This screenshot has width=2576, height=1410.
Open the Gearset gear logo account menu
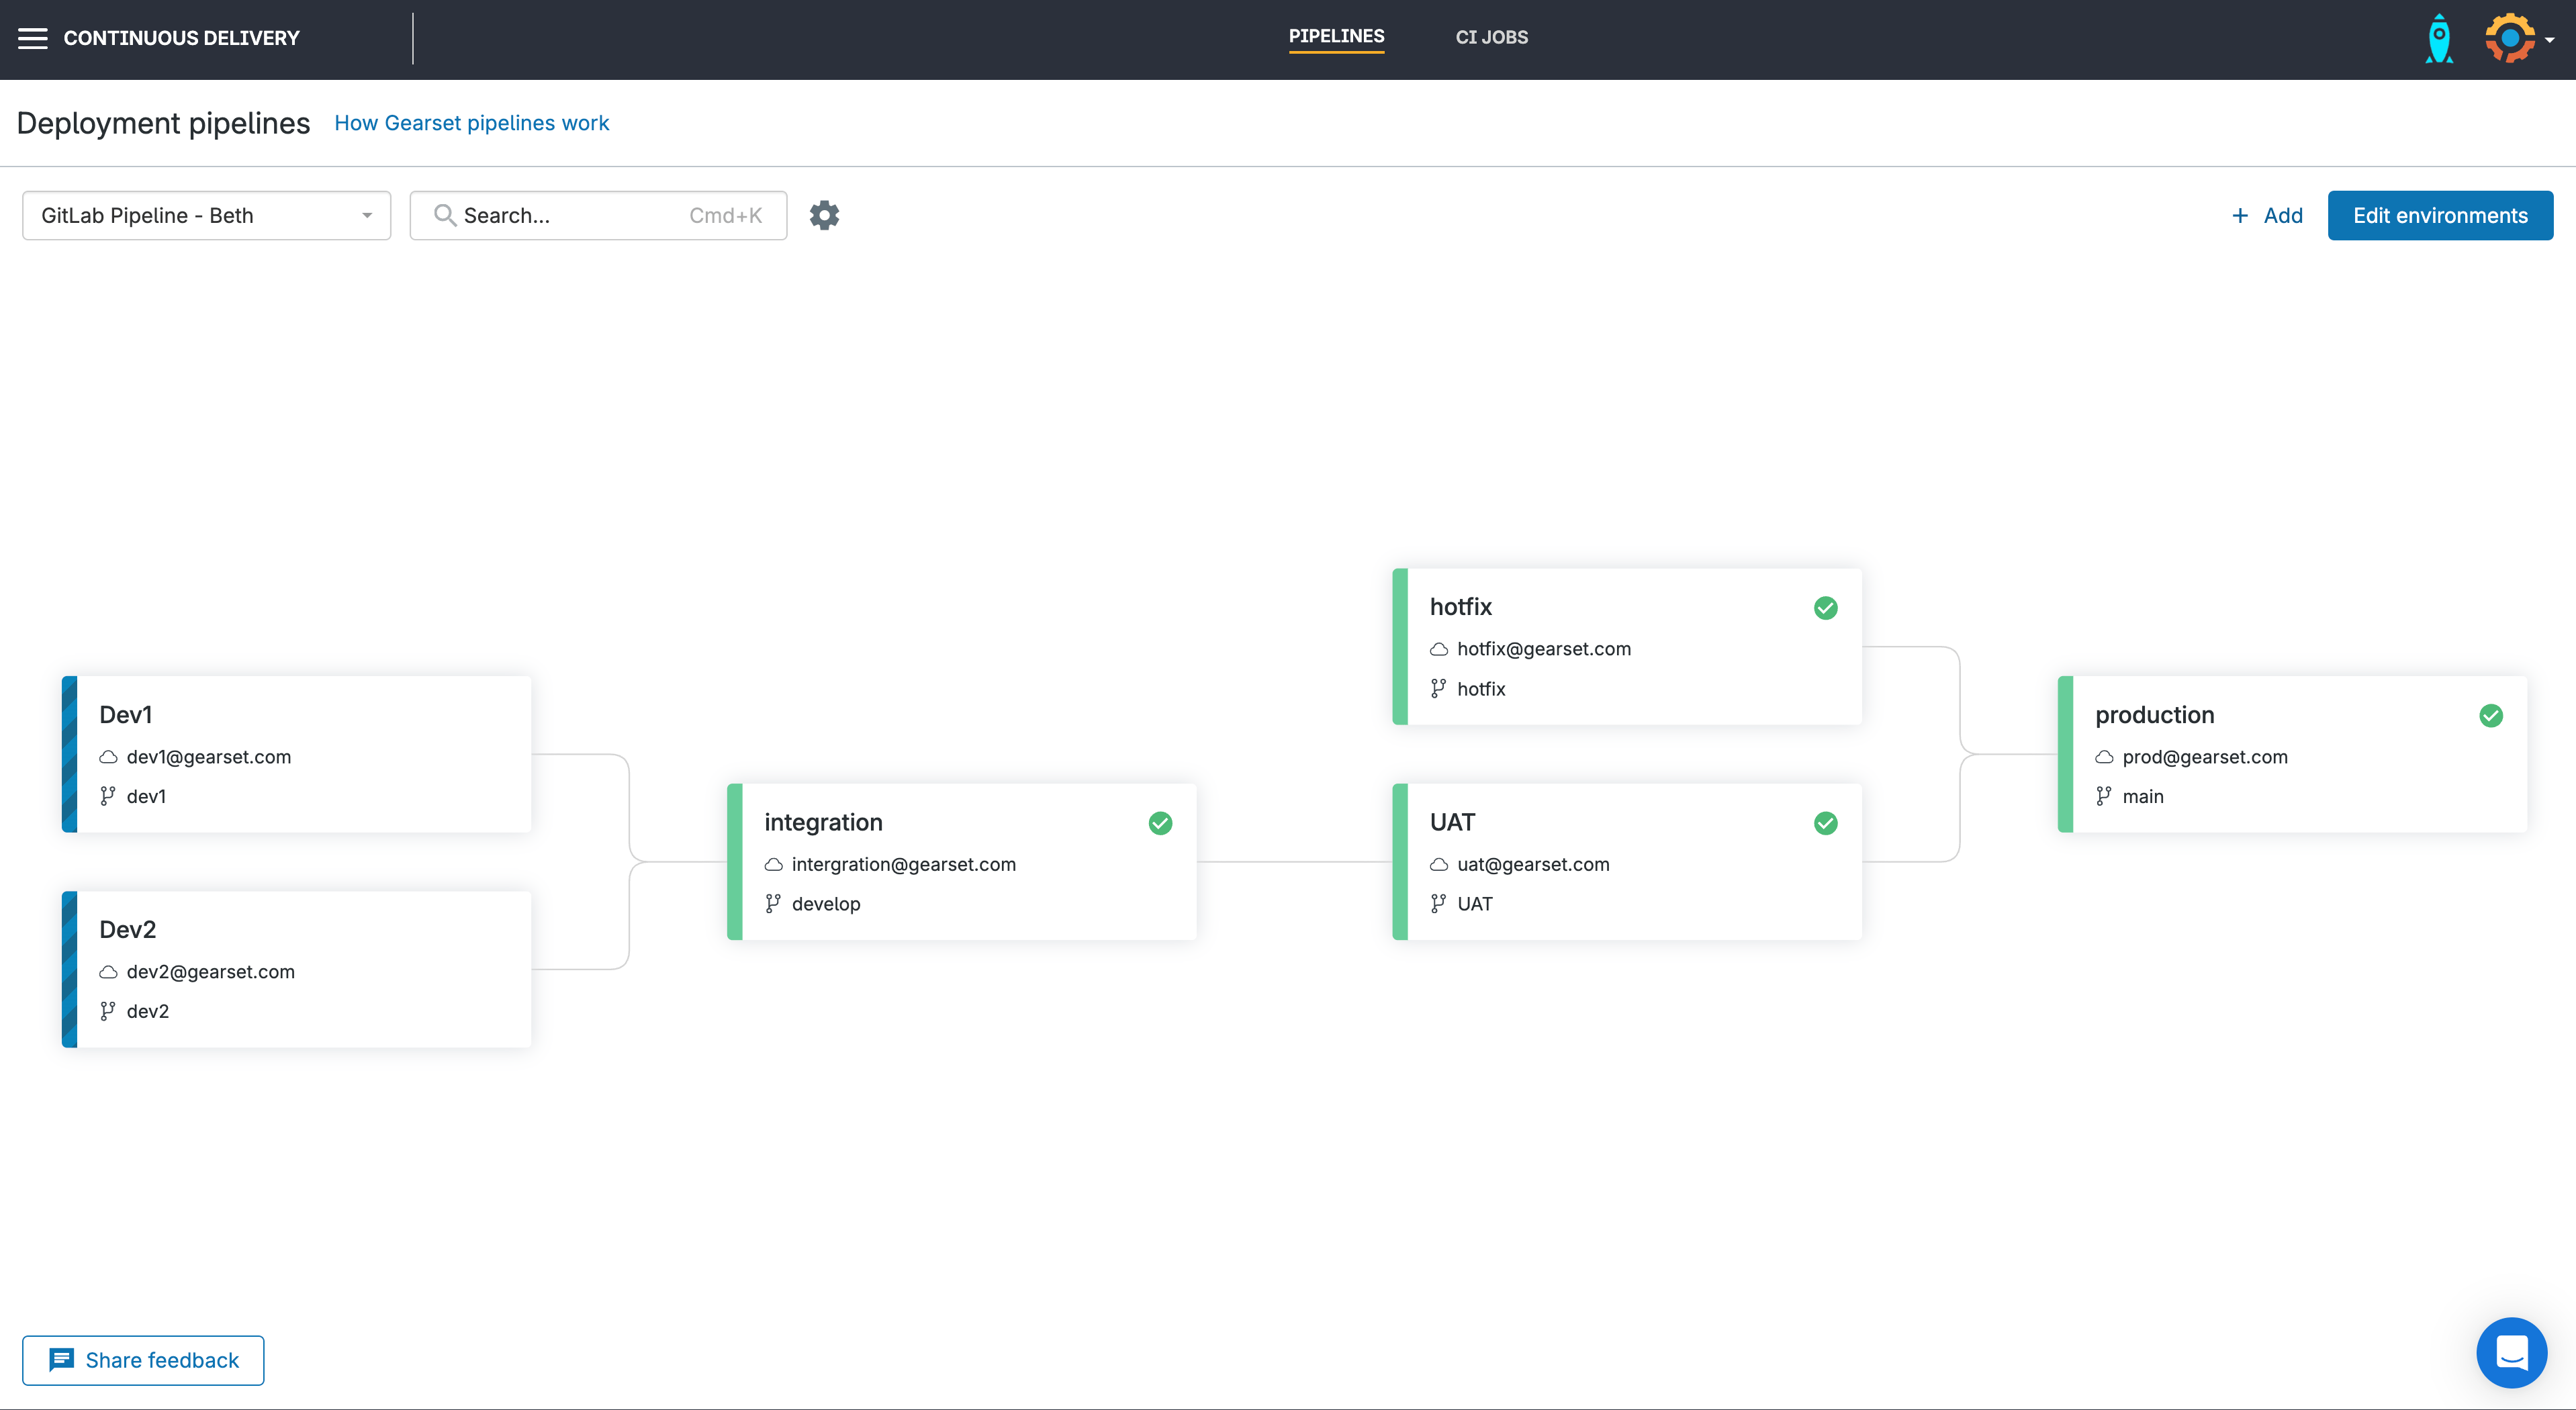point(2510,38)
